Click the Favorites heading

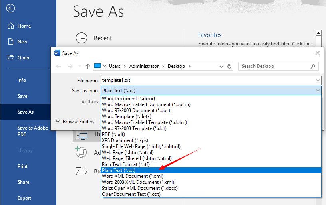pyautogui.click(x=210, y=35)
